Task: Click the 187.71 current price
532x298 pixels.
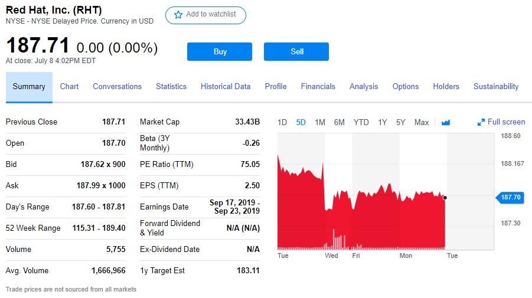Action: click(38, 45)
